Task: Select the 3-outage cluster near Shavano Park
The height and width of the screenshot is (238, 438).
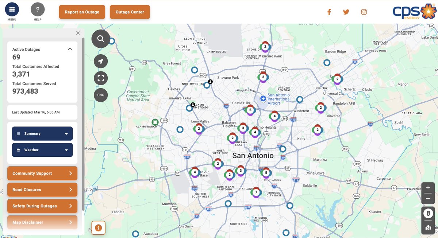Action: pos(263,77)
